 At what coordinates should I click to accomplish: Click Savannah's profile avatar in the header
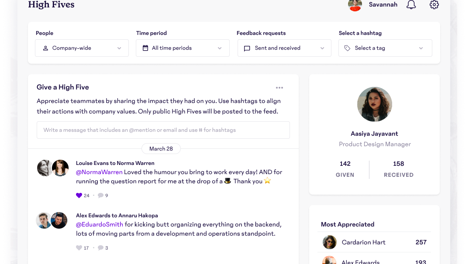pyautogui.click(x=355, y=5)
